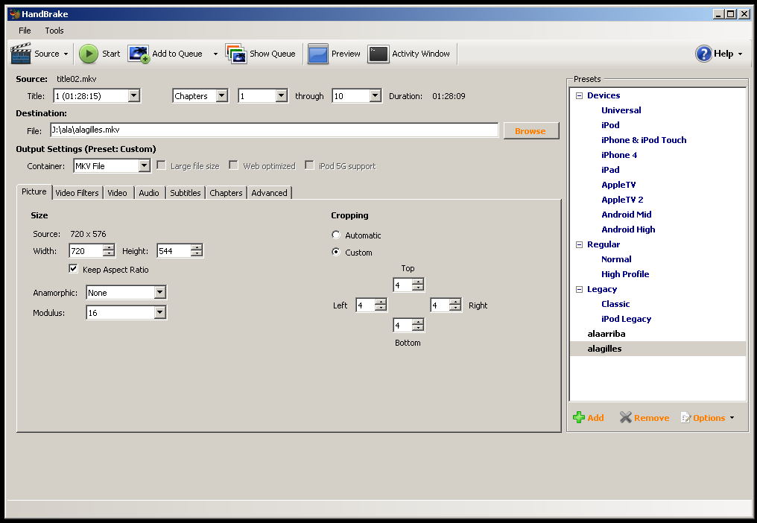Open the Activity Window terminal icon
The image size is (757, 523).
coord(378,54)
